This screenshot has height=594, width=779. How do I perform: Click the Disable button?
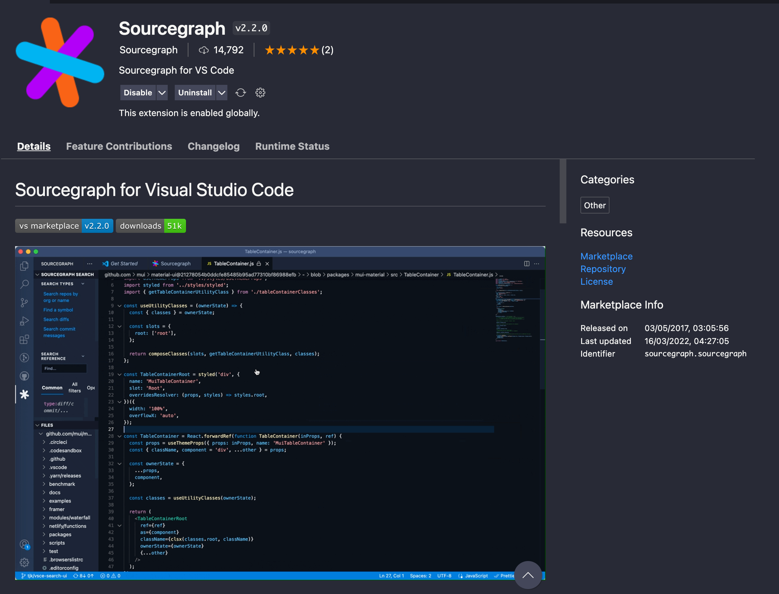coord(138,93)
